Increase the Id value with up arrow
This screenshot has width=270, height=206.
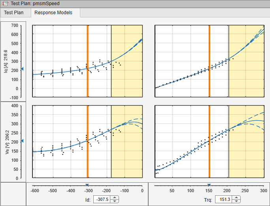(x=115, y=198)
